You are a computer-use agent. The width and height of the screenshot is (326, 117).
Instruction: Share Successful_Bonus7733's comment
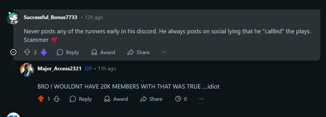pyautogui.click(x=138, y=52)
